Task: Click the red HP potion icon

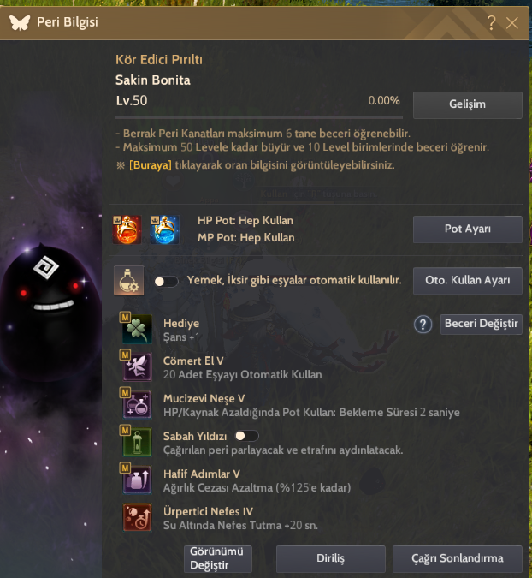Action: 127,230
